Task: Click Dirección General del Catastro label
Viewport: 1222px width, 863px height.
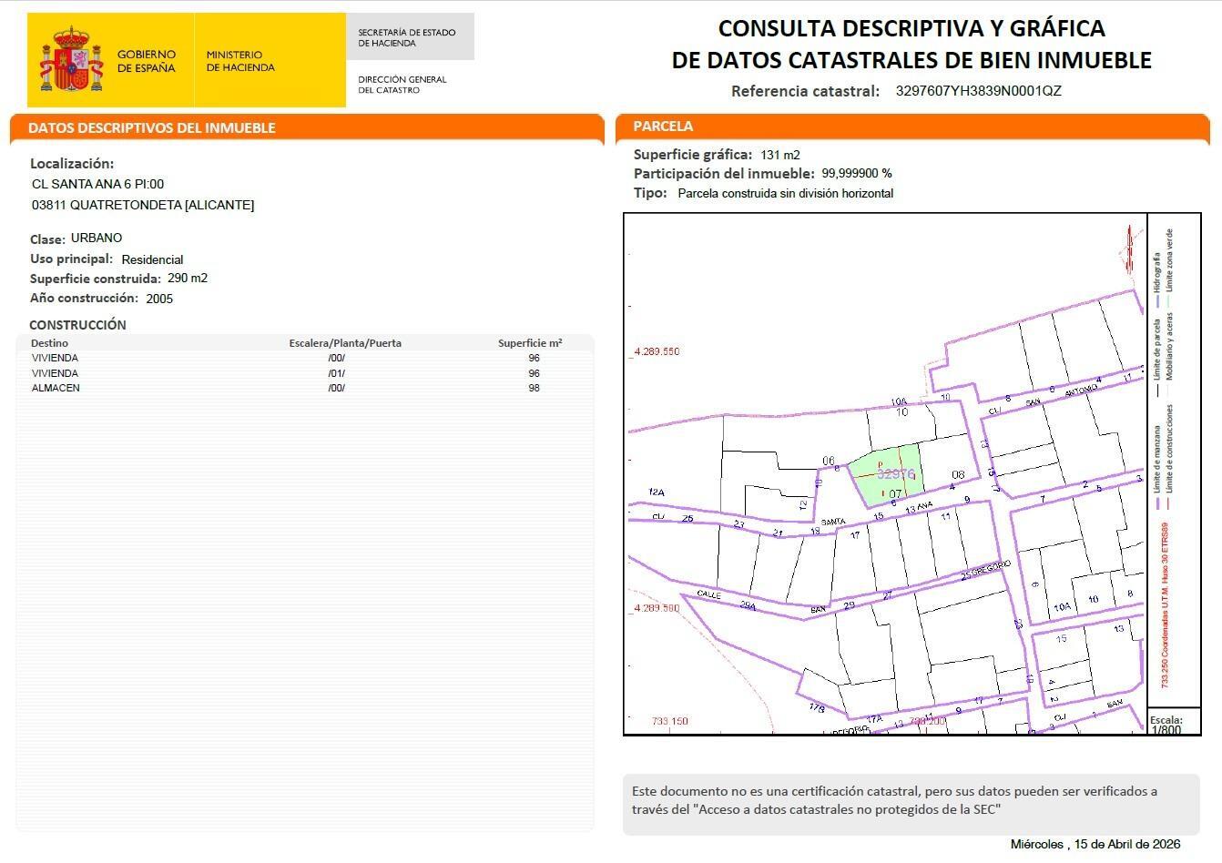Action: point(402,85)
